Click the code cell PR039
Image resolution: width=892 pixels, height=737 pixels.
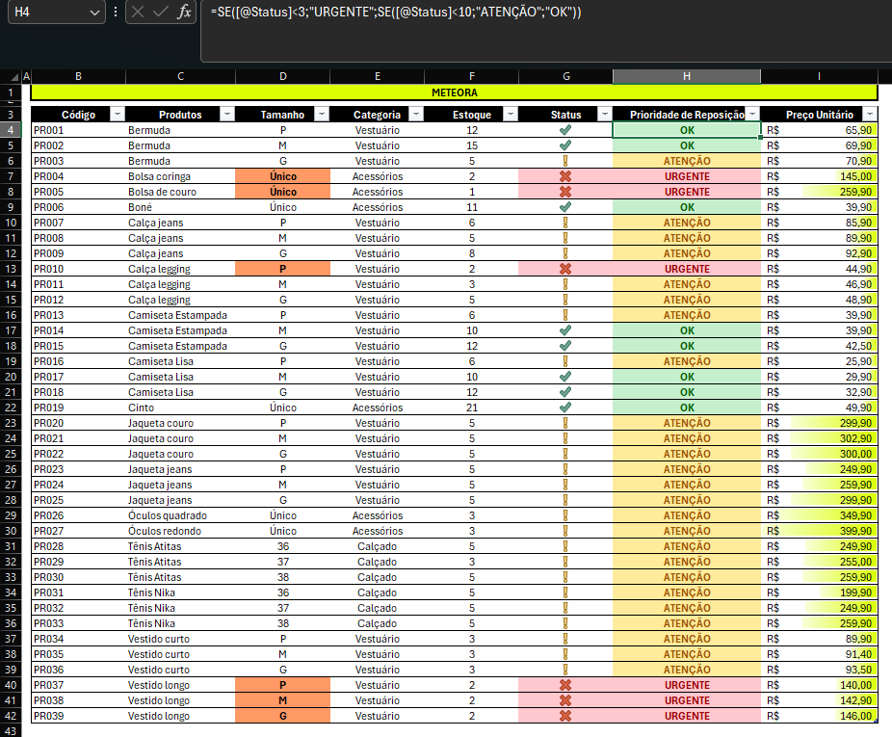point(78,716)
